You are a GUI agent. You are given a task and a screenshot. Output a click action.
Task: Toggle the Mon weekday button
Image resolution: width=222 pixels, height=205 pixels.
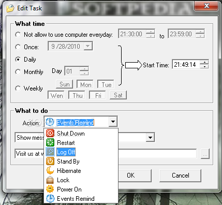click(x=85, y=84)
